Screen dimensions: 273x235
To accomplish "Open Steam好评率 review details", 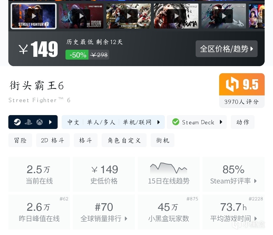I will (x=234, y=174).
